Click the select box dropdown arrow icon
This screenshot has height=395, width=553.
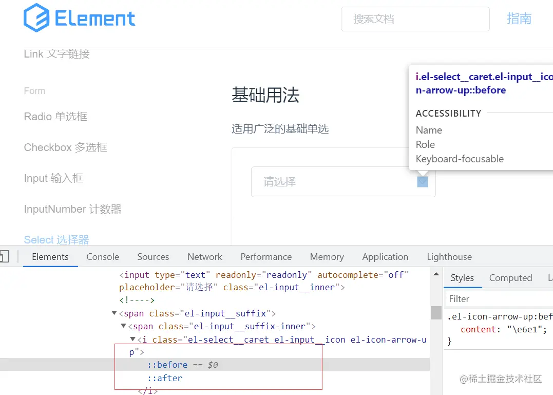tap(423, 182)
